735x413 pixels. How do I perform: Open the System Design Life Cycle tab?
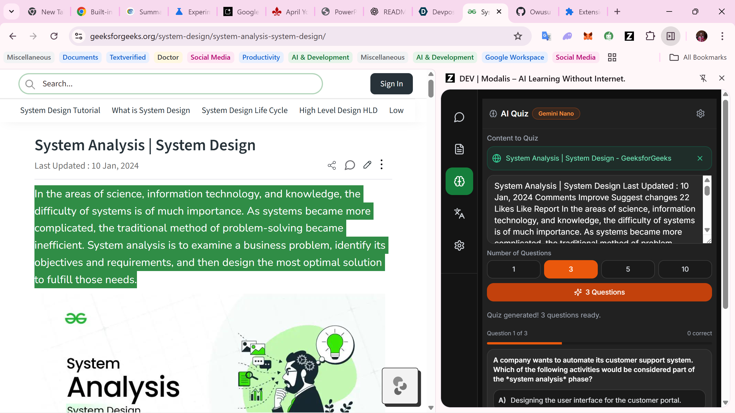click(x=244, y=110)
